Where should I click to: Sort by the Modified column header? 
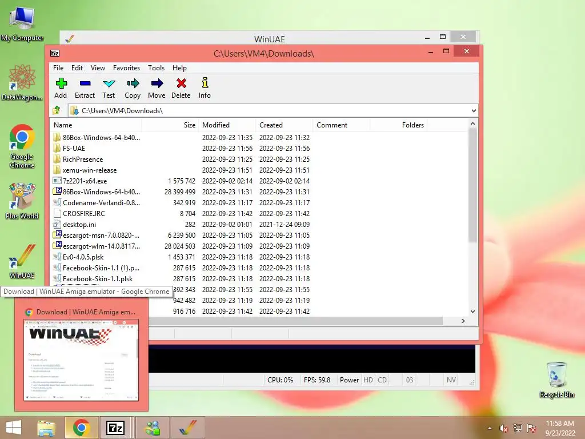227,125
